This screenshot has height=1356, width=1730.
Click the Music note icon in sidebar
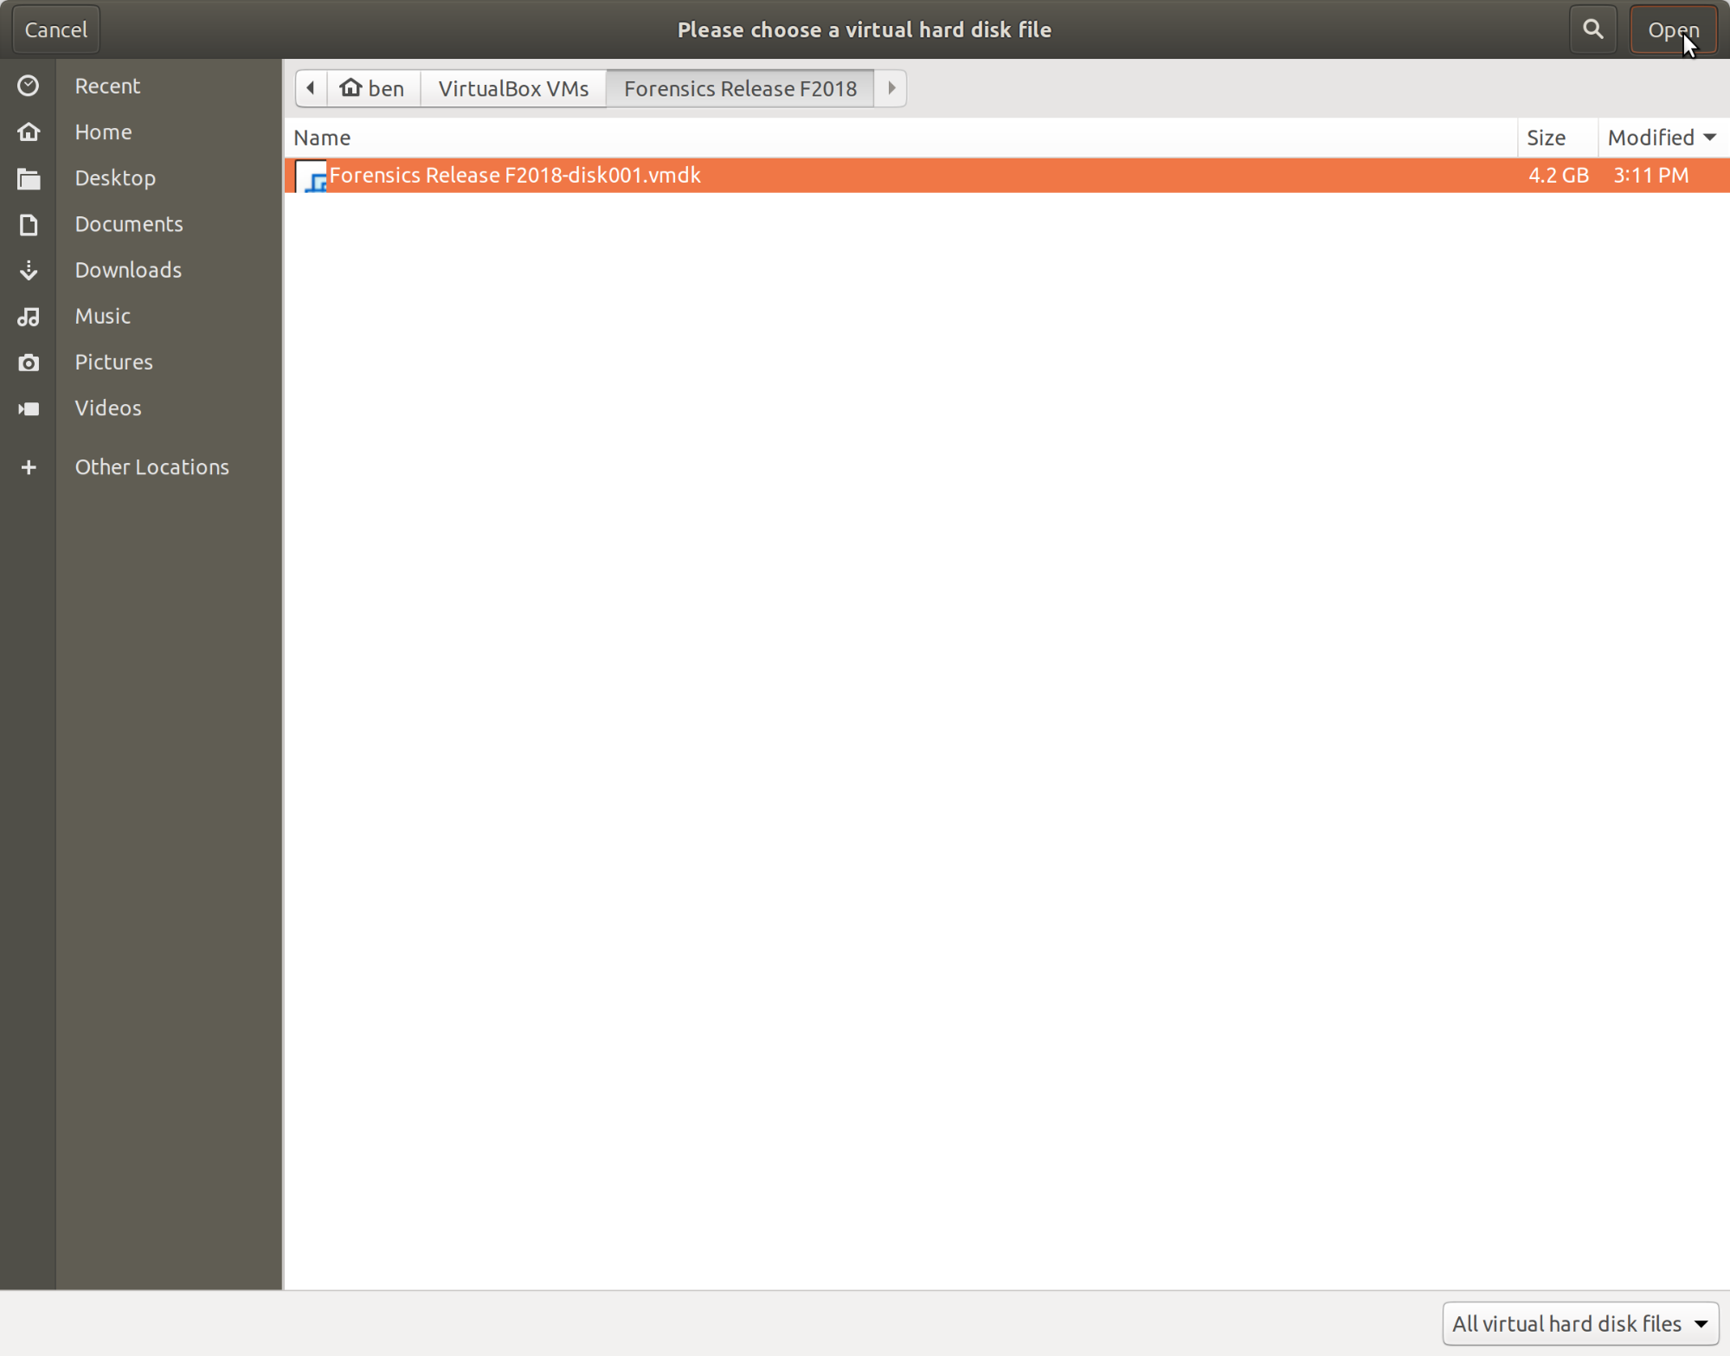pyautogui.click(x=29, y=316)
